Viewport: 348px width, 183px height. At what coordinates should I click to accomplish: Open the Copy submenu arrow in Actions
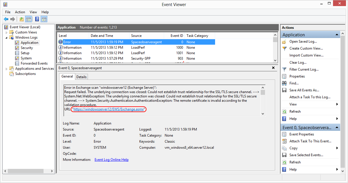337,148
